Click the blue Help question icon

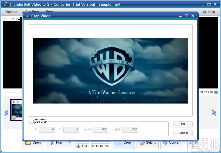204,12
